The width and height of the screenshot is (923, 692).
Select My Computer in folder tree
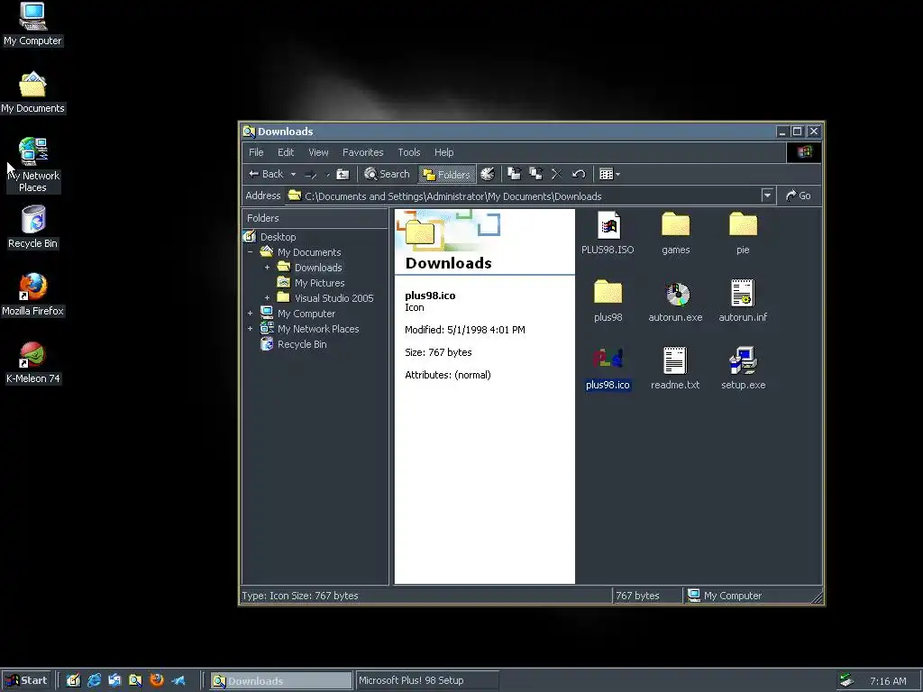306,314
